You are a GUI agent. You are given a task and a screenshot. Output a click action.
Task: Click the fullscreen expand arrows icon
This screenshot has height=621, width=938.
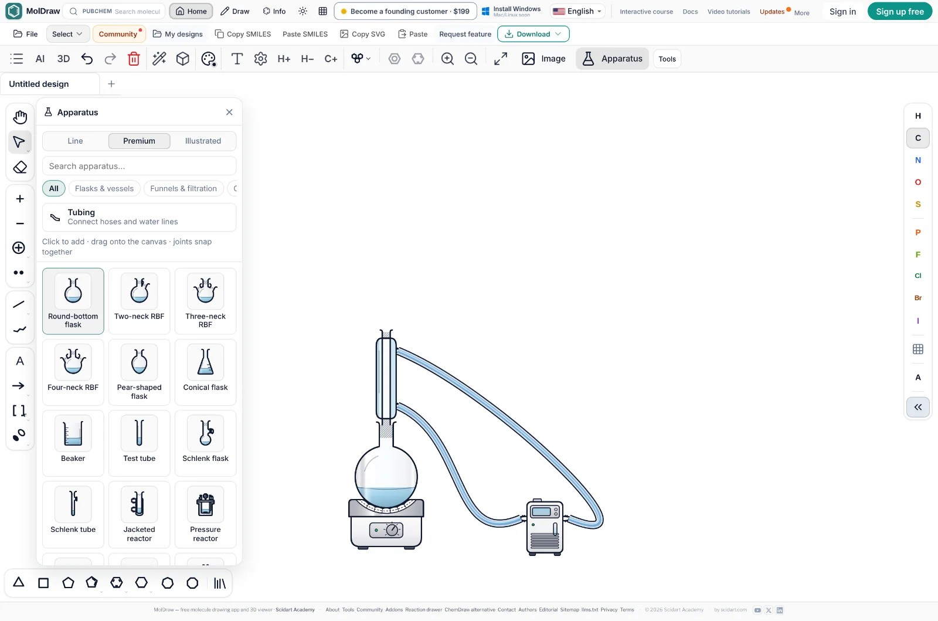coord(501,59)
